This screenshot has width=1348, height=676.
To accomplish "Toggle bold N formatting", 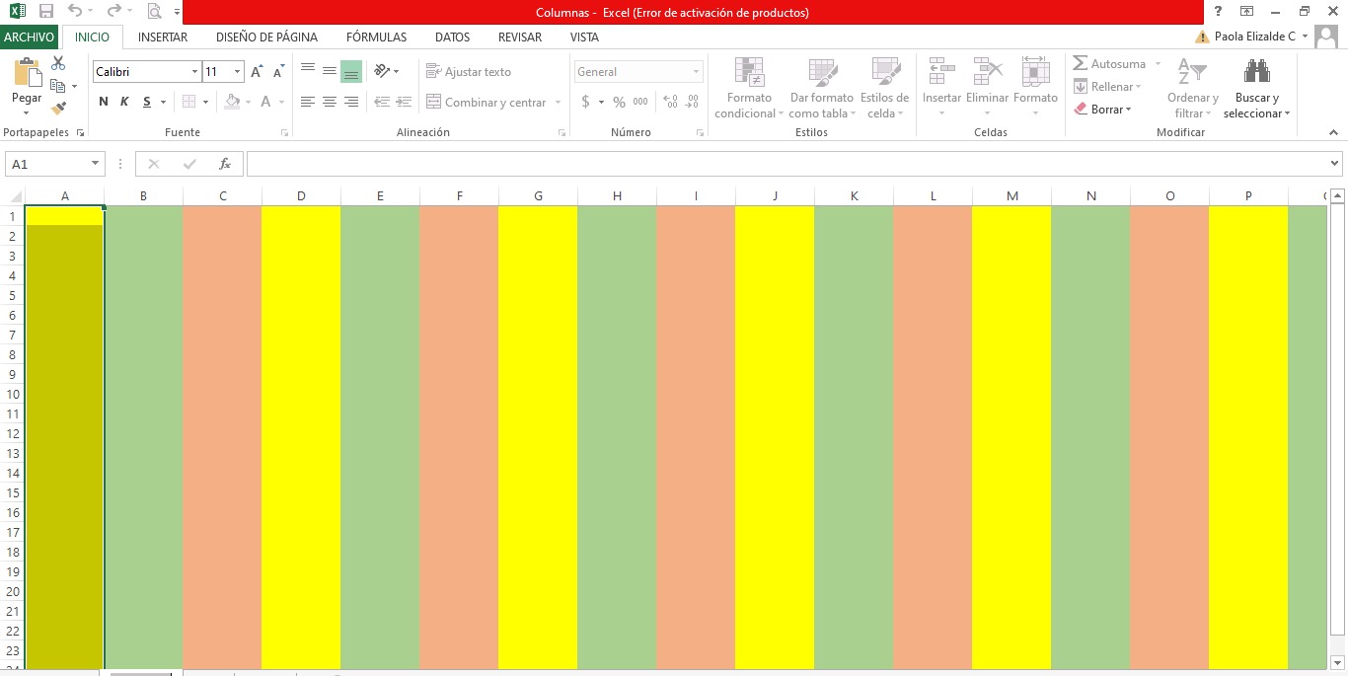I will click(104, 102).
